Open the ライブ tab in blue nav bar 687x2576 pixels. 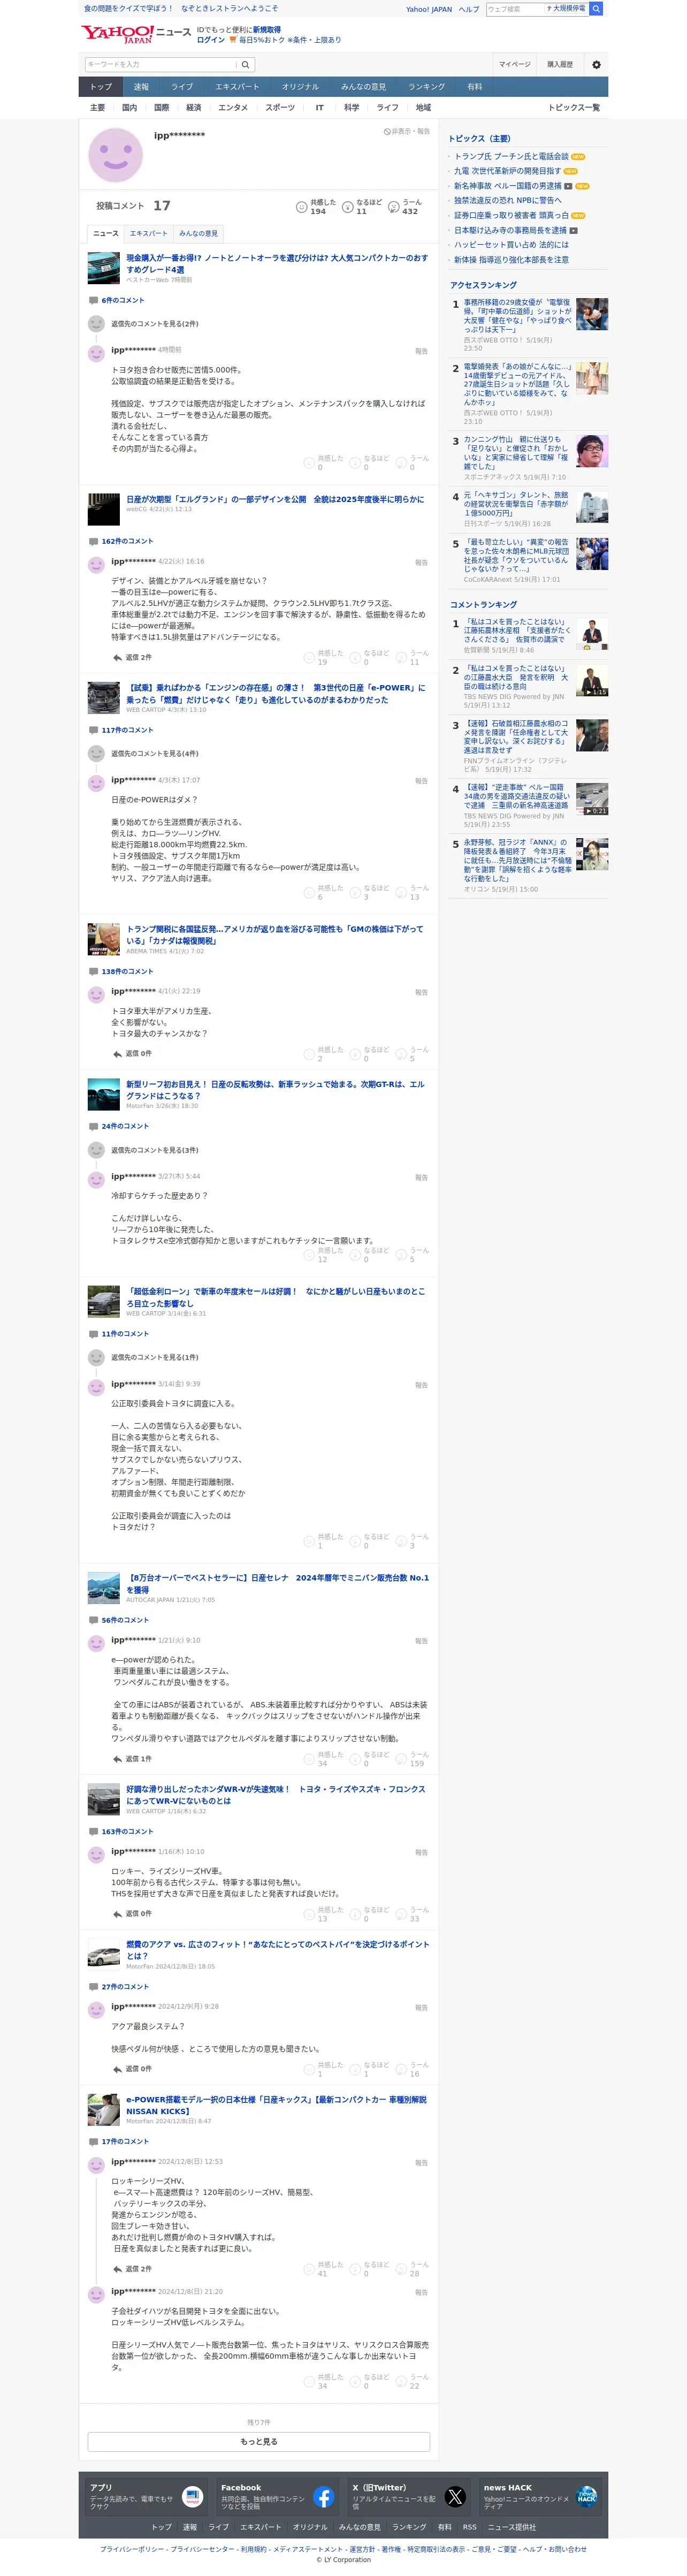[182, 87]
